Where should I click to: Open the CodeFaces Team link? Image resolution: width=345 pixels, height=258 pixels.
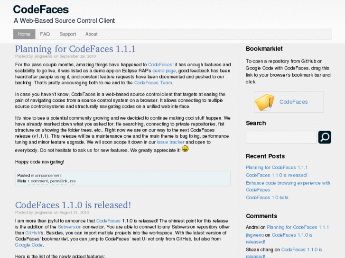(153, 83)
